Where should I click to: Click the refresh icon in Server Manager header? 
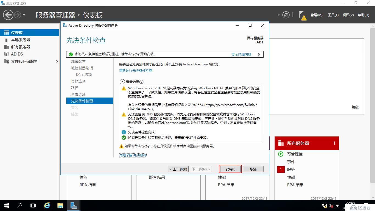point(286,15)
